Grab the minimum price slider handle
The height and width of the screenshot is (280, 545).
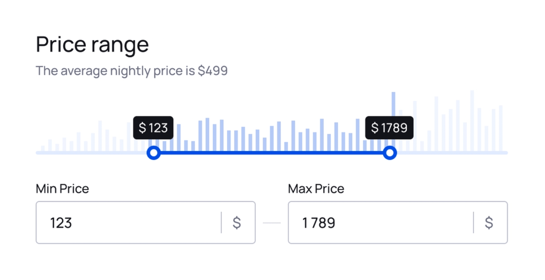[x=153, y=153]
